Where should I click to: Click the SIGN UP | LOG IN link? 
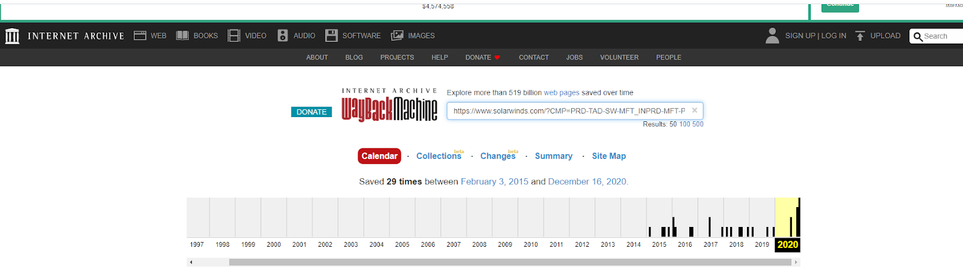[816, 36]
